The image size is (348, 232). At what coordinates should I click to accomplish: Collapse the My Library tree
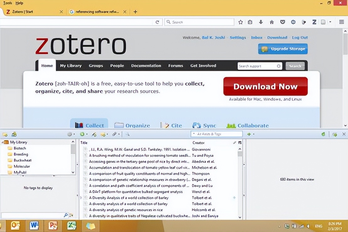[2, 142]
